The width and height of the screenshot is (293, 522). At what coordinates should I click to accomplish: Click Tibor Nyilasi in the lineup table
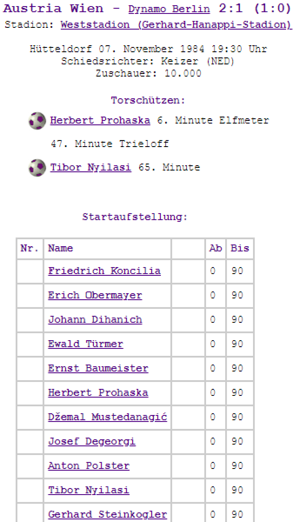coord(89,490)
